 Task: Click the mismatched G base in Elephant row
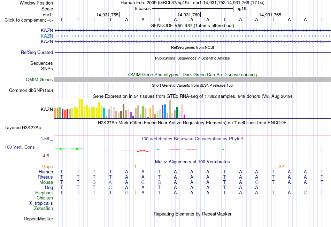pos(127,193)
